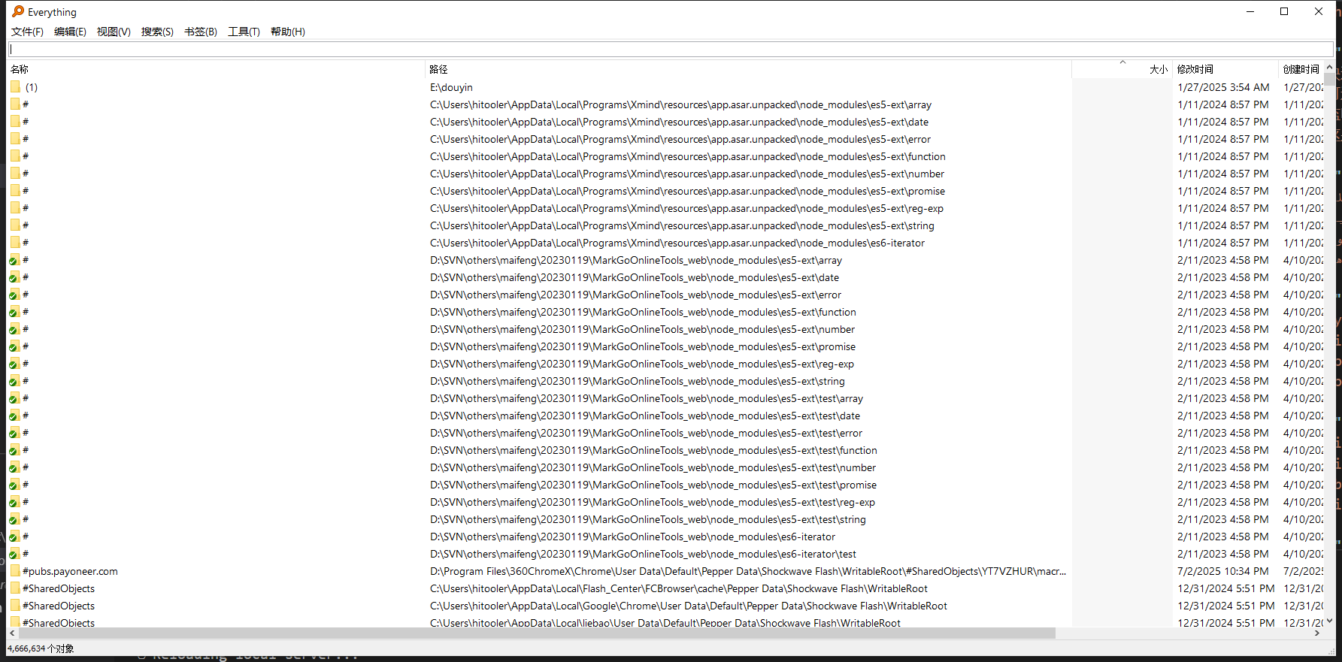Viewport: 1342px width, 662px height.
Task: Sort results by 创建时间 column header
Action: pyautogui.click(x=1301, y=69)
